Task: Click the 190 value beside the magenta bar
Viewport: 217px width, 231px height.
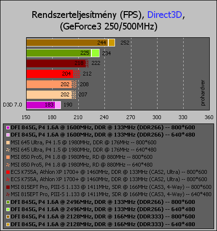Action: tap(68, 105)
